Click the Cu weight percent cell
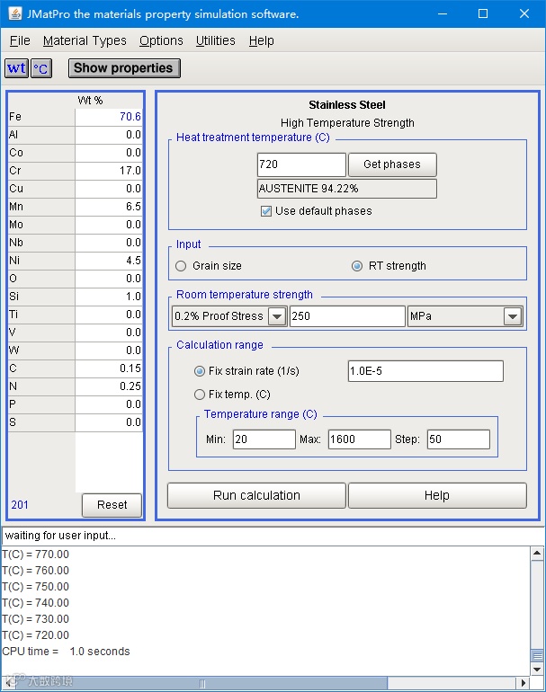Viewport: 546px width, 692px height. [x=109, y=189]
